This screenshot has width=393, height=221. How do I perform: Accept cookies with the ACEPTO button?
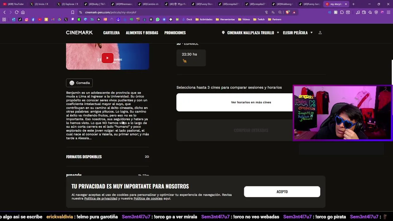[x=282, y=192]
